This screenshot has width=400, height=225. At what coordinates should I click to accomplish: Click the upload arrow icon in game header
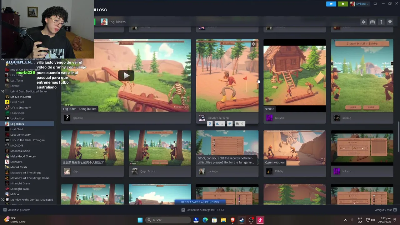point(381,22)
